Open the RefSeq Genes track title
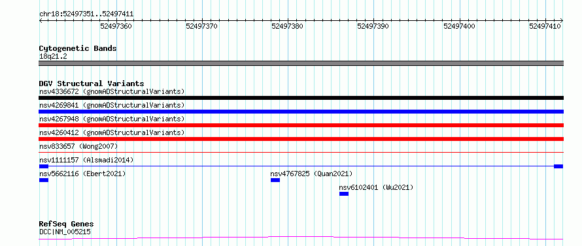The width and height of the screenshot is (582, 246). pos(67,224)
